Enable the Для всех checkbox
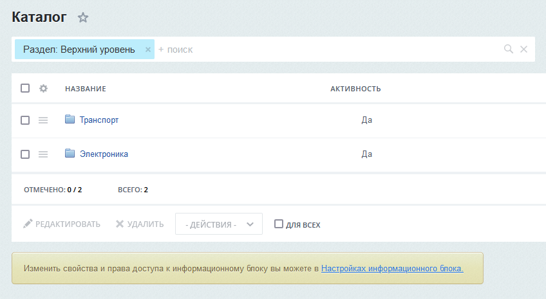This screenshot has width=546, height=299. point(279,224)
